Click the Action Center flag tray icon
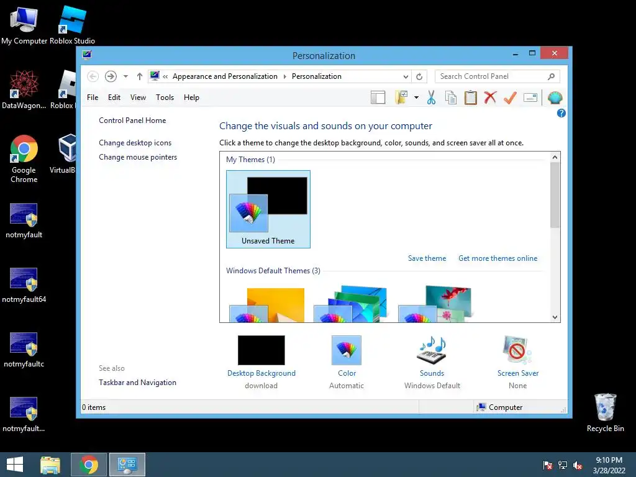The height and width of the screenshot is (477, 636). [548, 465]
